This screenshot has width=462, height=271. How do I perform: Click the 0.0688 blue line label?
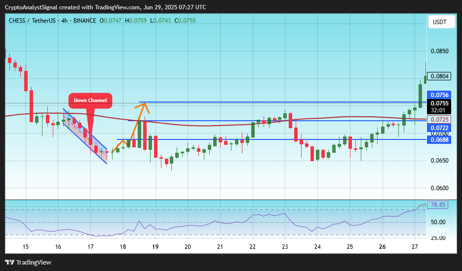coord(439,140)
